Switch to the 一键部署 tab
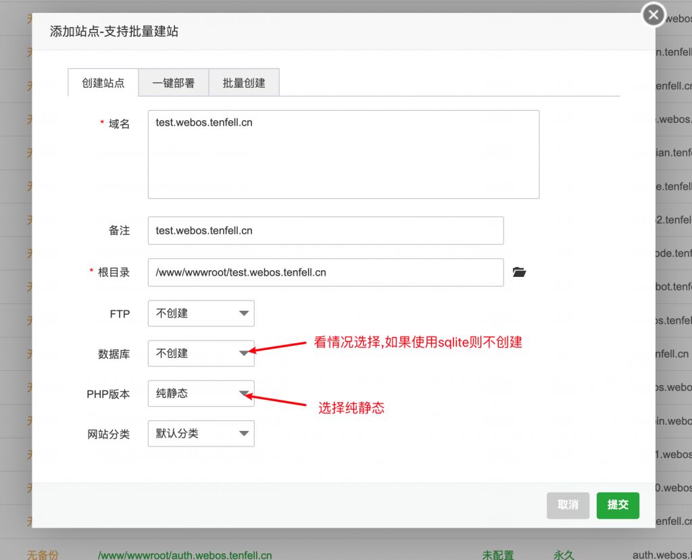Image resolution: width=692 pixels, height=560 pixels. [174, 82]
